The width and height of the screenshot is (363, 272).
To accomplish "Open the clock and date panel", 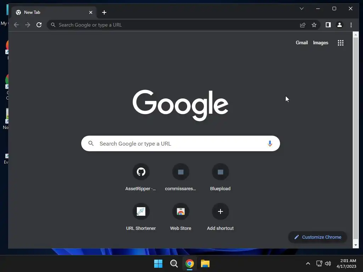I will click(x=346, y=263).
